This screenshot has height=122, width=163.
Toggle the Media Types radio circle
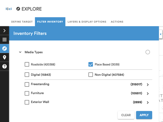[148, 52]
